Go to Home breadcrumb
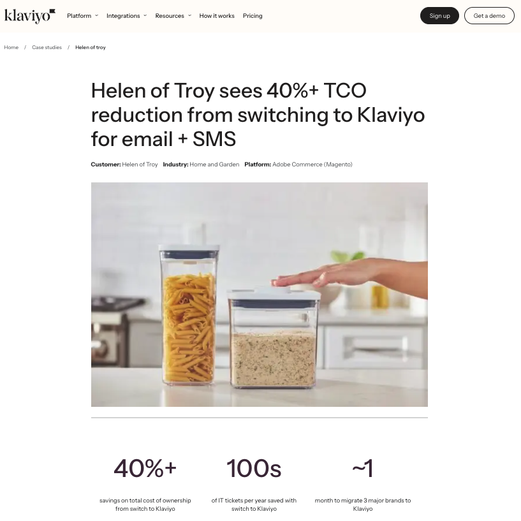Screen dimensions: 521x521 [11, 47]
